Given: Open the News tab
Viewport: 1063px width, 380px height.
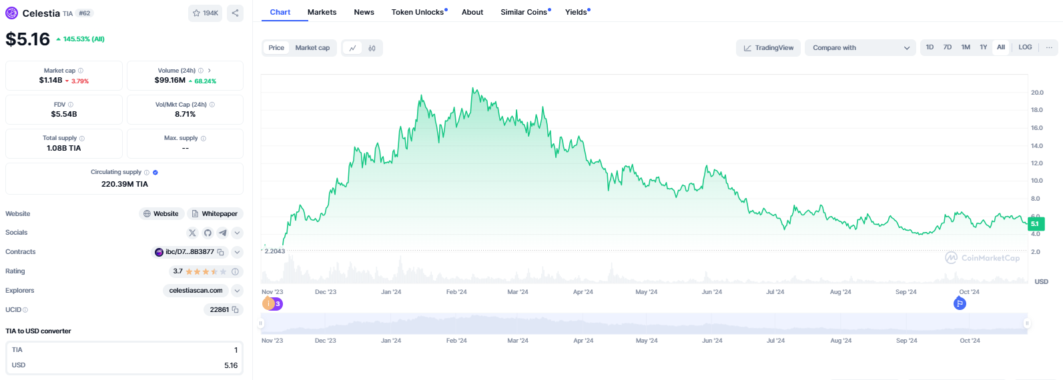Looking at the screenshot, I should (x=364, y=12).
